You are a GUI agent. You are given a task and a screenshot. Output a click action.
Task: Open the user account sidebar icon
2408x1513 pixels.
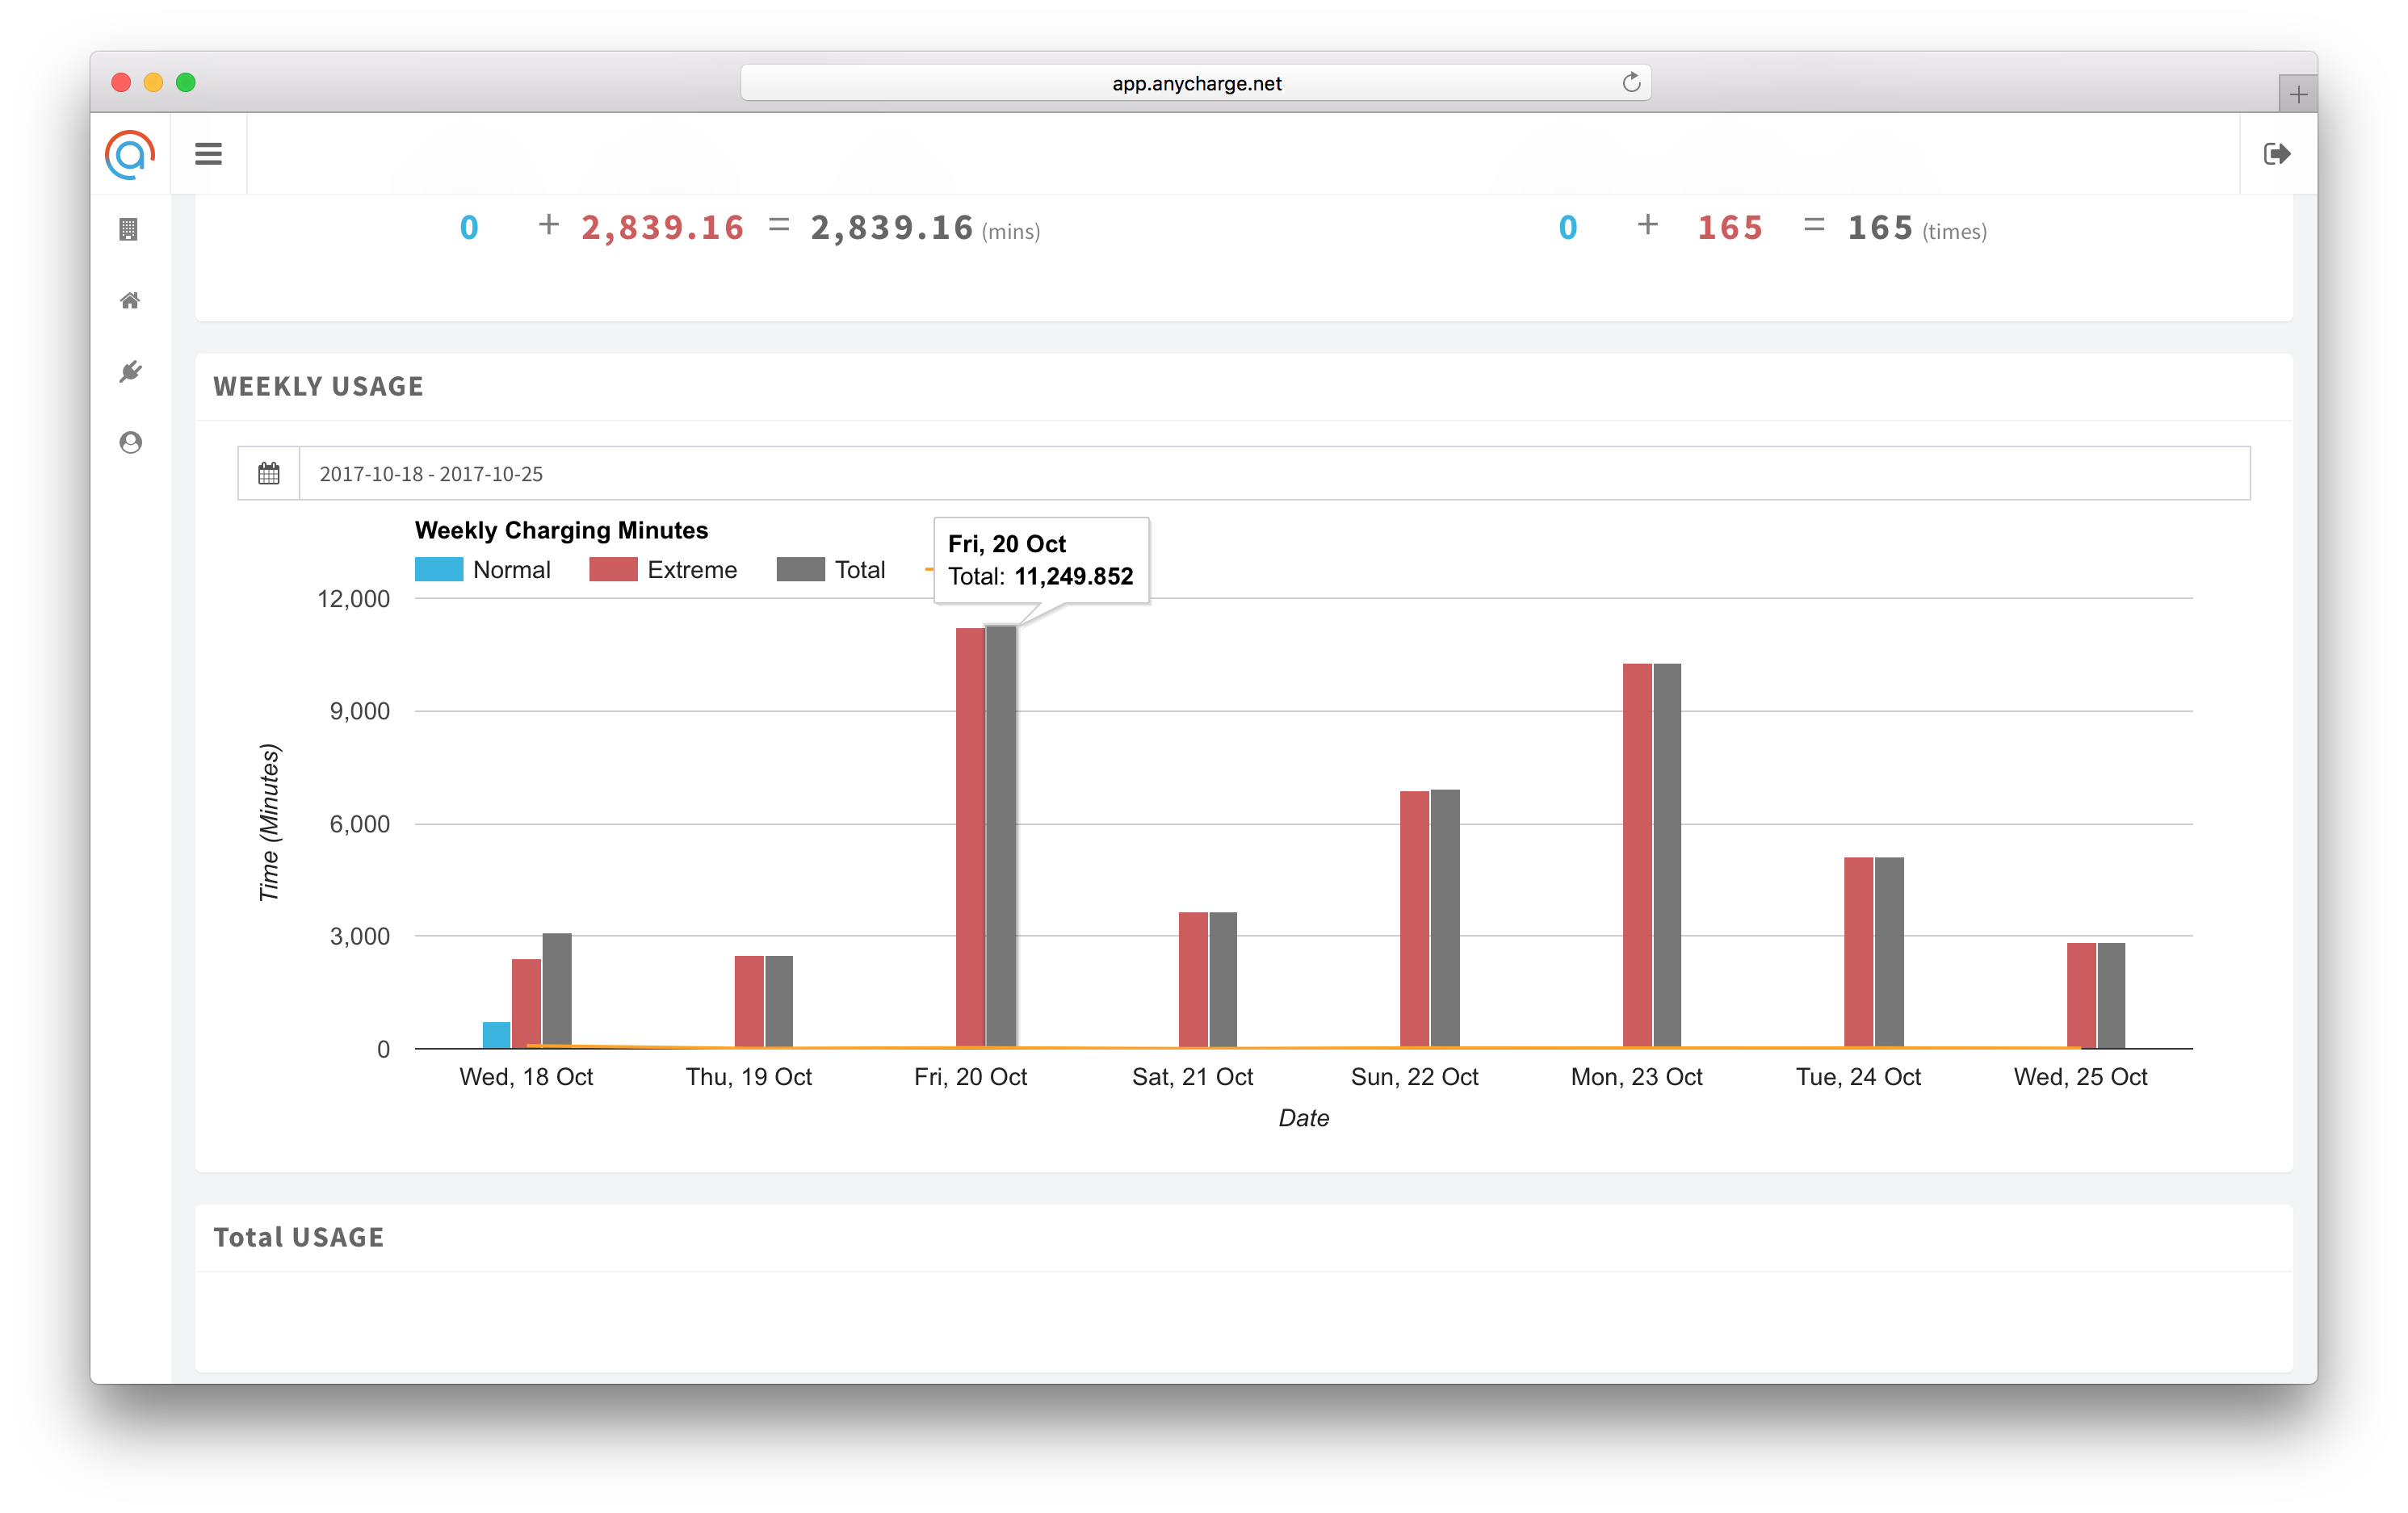130,443
